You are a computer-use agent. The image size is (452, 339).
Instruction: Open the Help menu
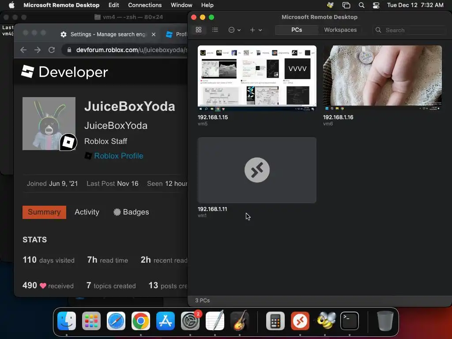207,5
